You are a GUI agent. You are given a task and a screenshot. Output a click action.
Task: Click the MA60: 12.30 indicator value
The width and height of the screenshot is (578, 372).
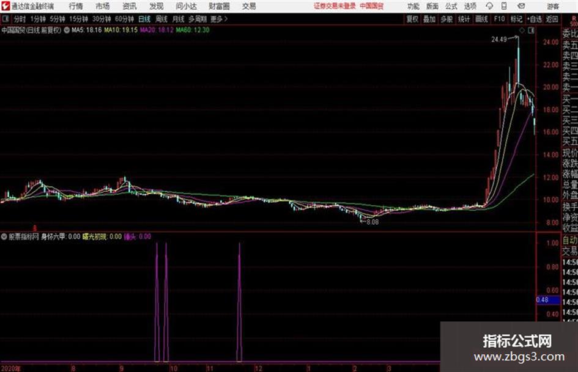193,30
